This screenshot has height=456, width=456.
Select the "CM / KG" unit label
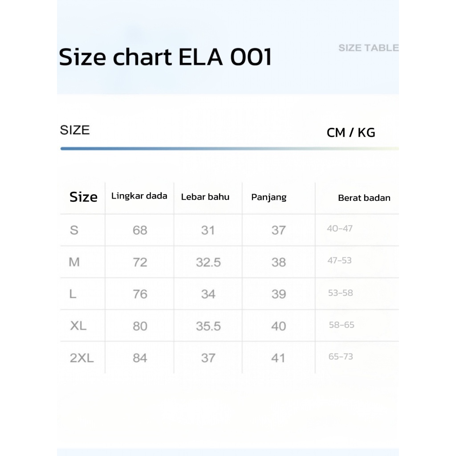pyautogui.click(x=351, y=132)
